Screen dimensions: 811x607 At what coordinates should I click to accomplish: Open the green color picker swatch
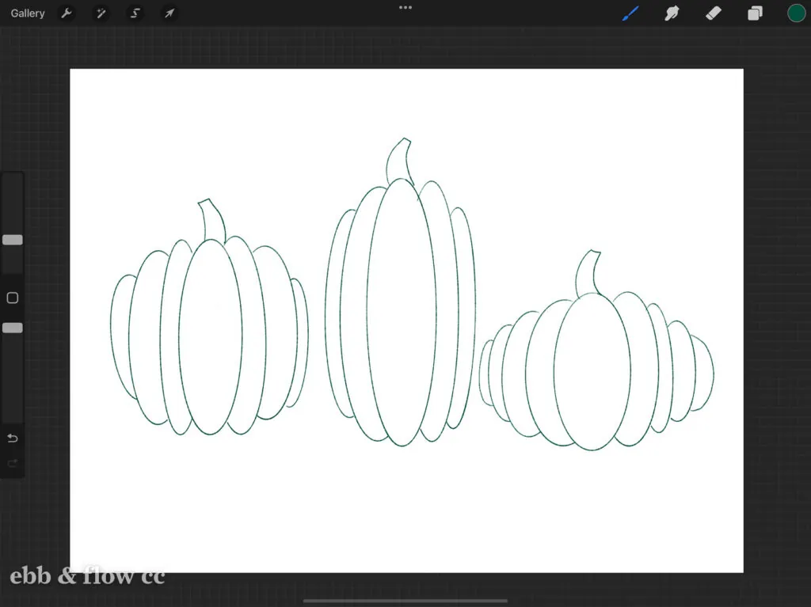(x=797, y=13)
